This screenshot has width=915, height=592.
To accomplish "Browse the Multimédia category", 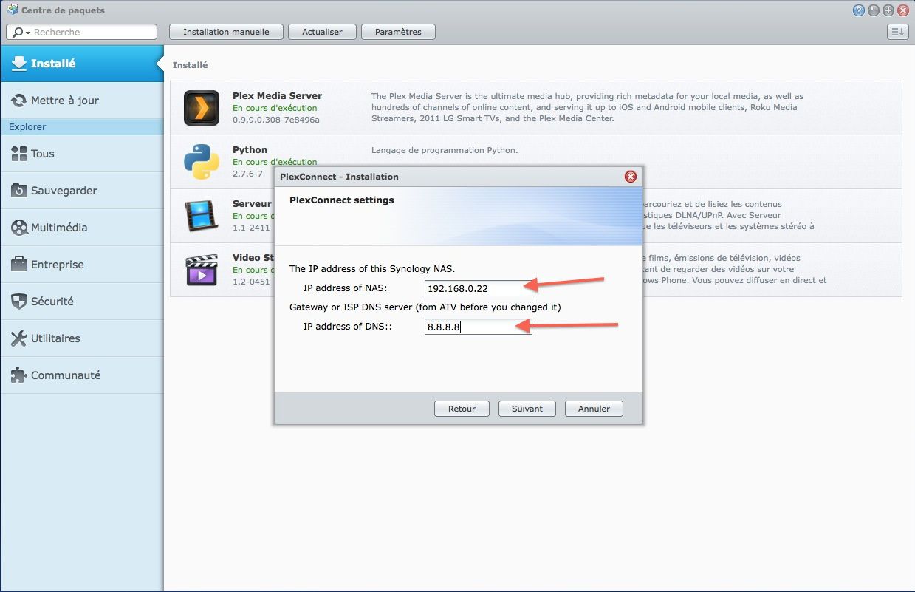I will click(x=82, y=228).
